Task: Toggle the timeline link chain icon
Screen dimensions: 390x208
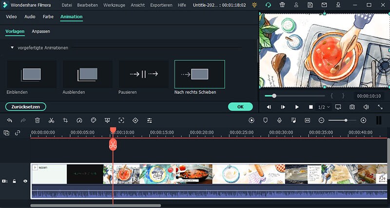Action: pos(18,132)
